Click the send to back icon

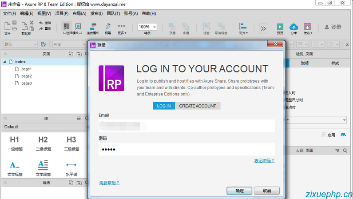(186, 26)
